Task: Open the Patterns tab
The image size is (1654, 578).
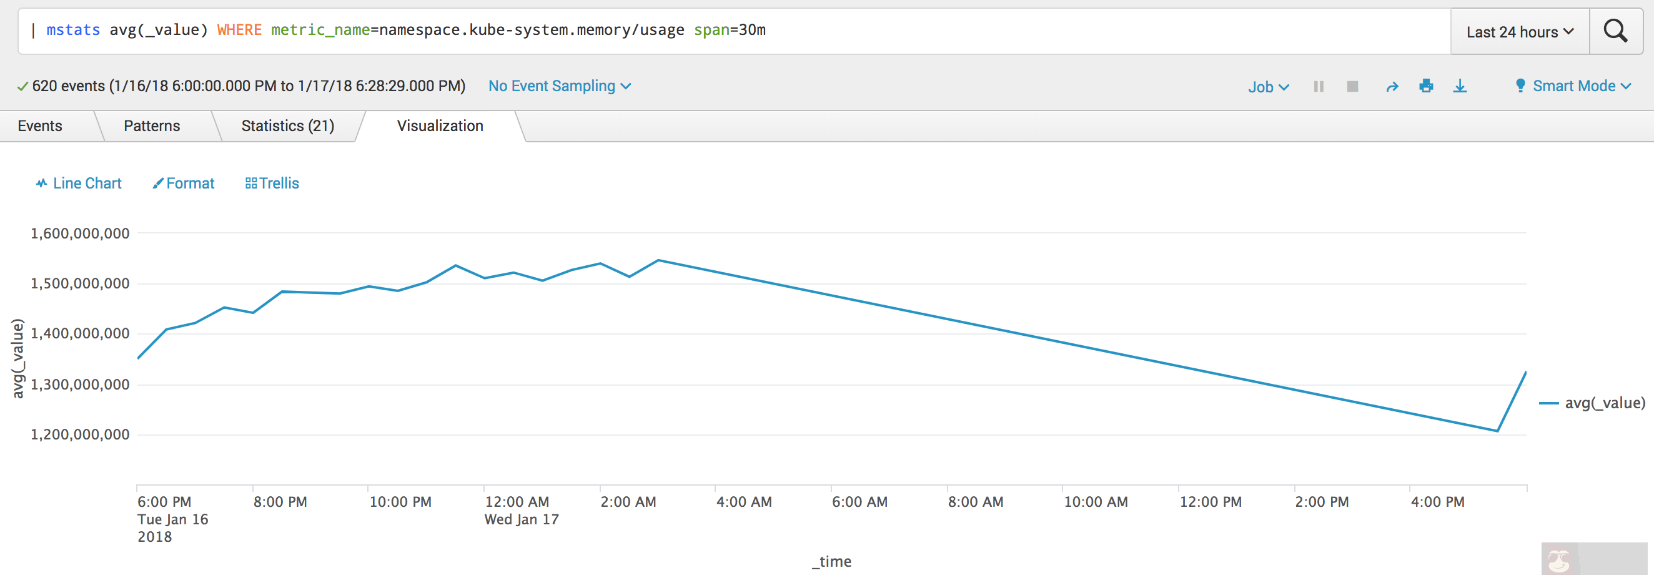Action: point(152,125)
